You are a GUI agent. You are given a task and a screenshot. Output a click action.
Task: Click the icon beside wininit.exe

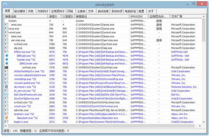(6, 32)
